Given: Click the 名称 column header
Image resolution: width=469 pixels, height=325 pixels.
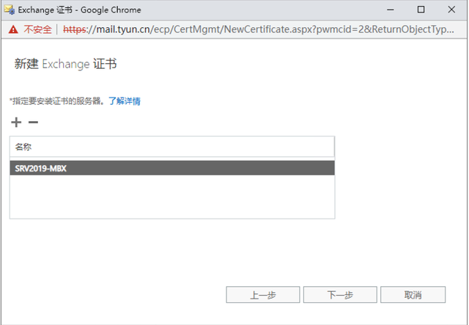Looking at the screenshot, I should click(172, 147).
